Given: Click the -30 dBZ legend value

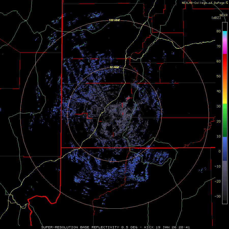Looking at the screenshot, I should (x=218, y=196).
